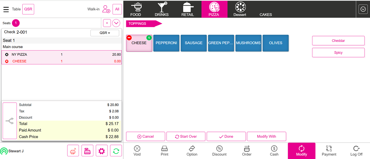Select the PEPPERONI topping
This screenshot has height=159, width=370.
tap(166, 43)
